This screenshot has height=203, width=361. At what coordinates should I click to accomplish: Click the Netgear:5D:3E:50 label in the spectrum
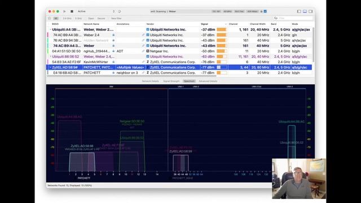pos(132,121)
